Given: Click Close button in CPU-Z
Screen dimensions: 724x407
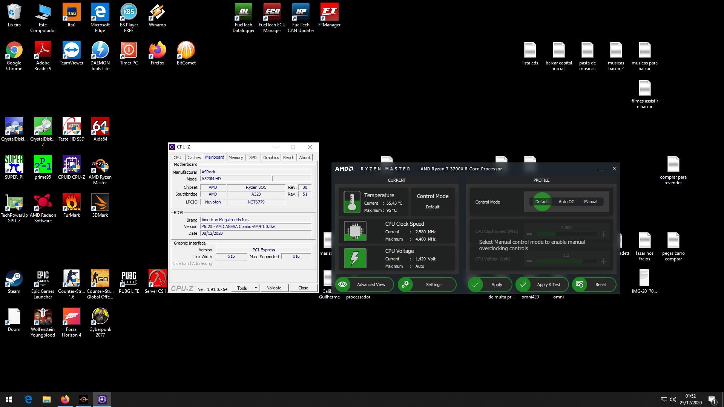Looking at the screenshot, I should coord(303,288).
